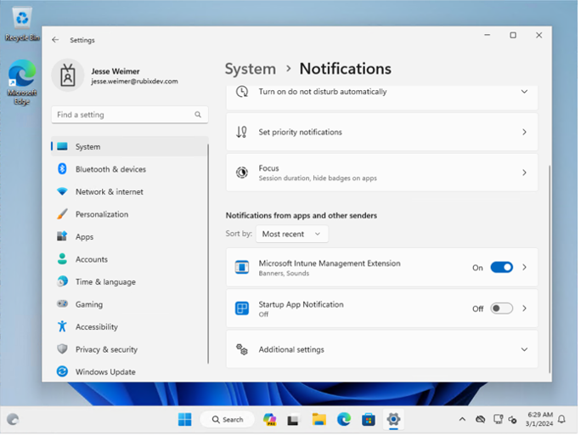Open Focus session duration settings
This screenshot has width=581, height=436.
384,173
